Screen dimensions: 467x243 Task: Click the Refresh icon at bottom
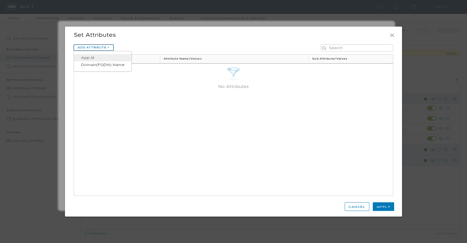87,234
